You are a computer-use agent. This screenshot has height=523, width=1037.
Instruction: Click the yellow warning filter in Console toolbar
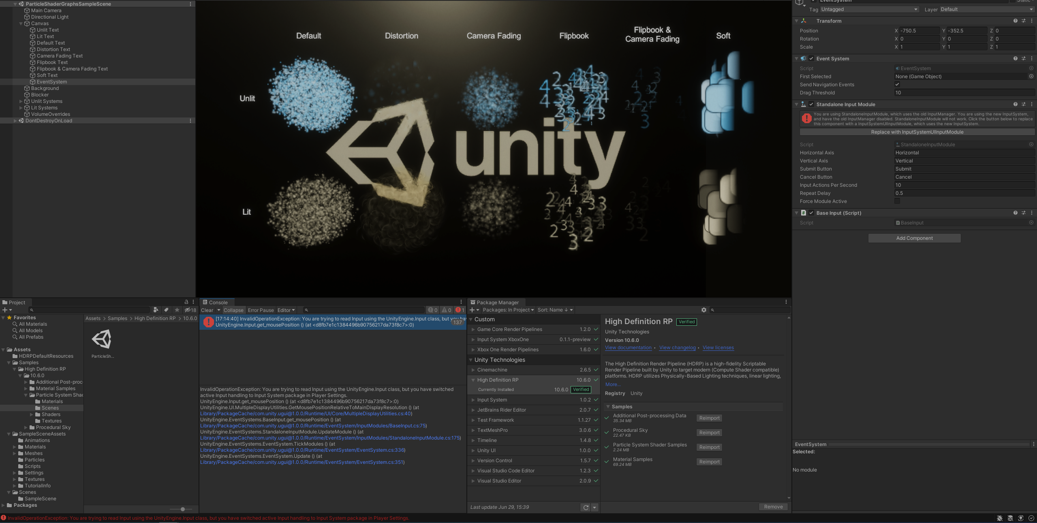pyautogui.click(x=445, y=310)
